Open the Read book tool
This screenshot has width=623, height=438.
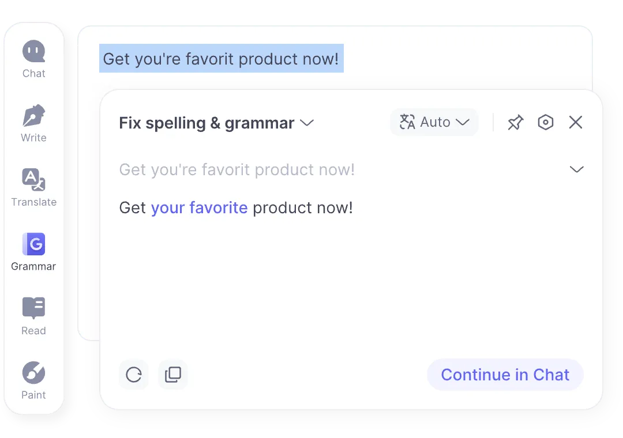coord(33,315)
